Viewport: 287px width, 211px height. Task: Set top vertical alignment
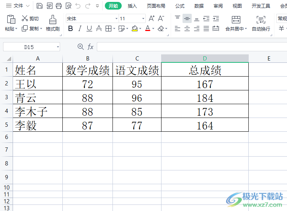[177, 18]
